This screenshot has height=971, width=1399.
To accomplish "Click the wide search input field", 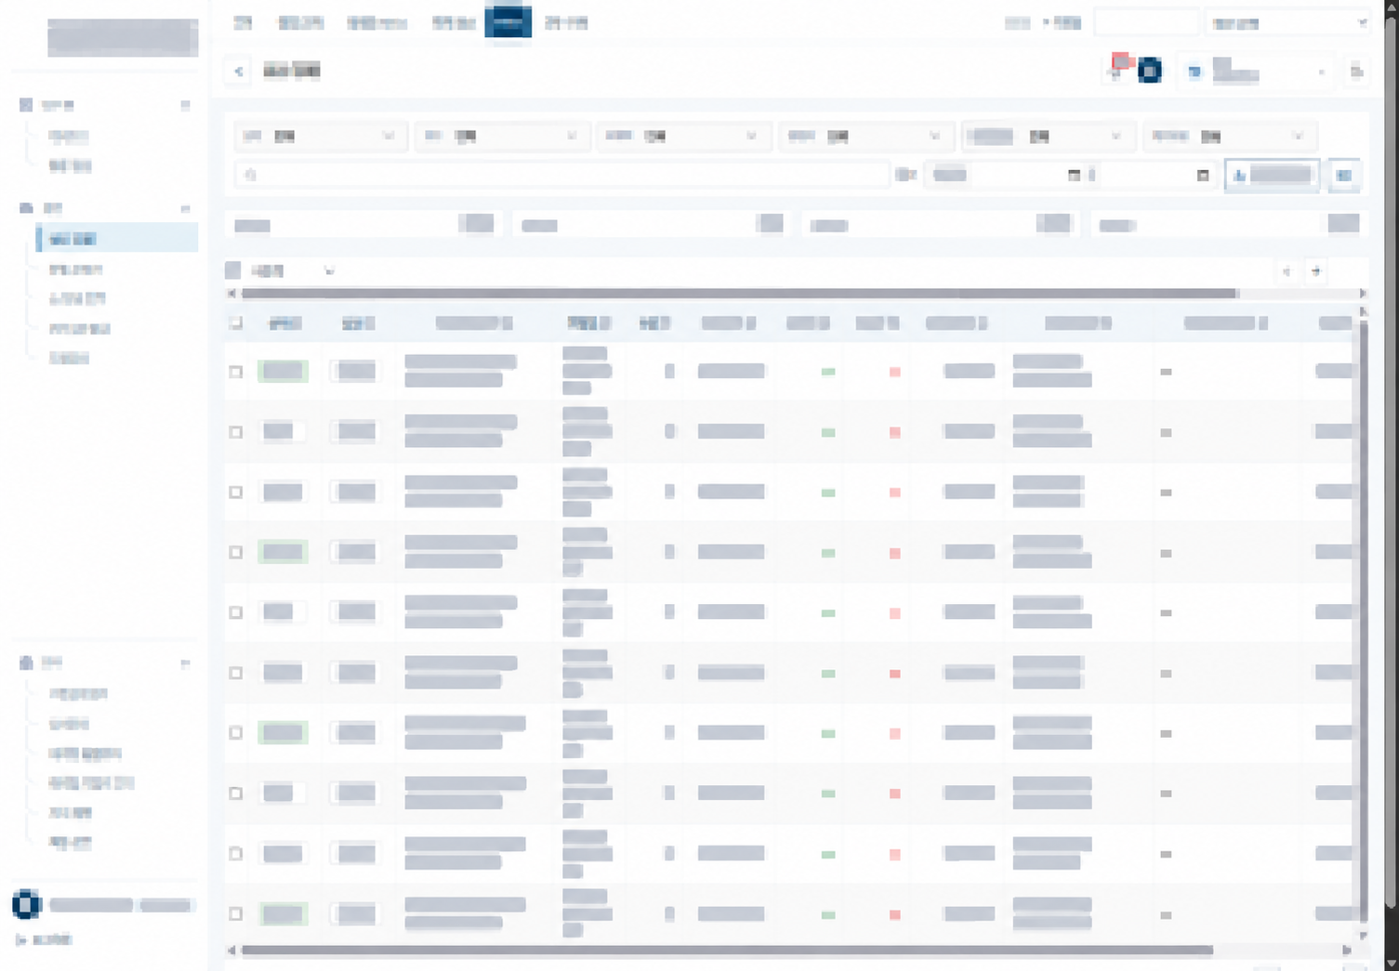I will click(x=562, y=175).
